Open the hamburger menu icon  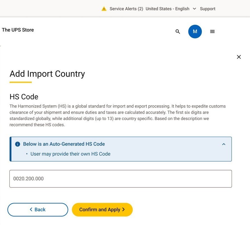tap(212, 31)
